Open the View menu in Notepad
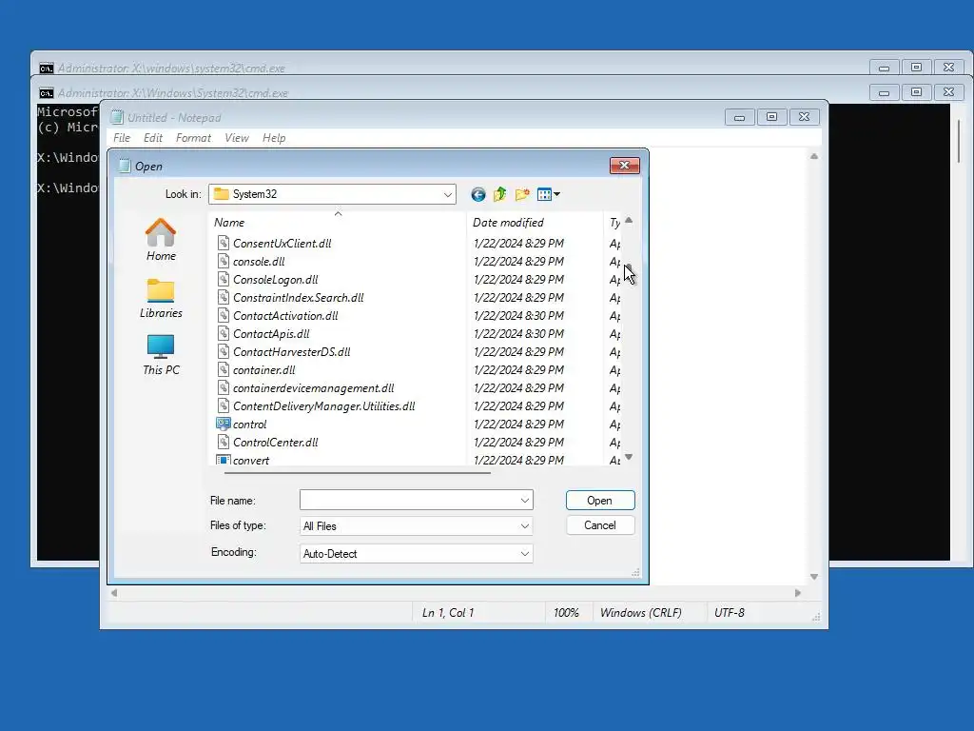Screen dimensions: 974x731 pyautogui.click(x=237, y=138)
